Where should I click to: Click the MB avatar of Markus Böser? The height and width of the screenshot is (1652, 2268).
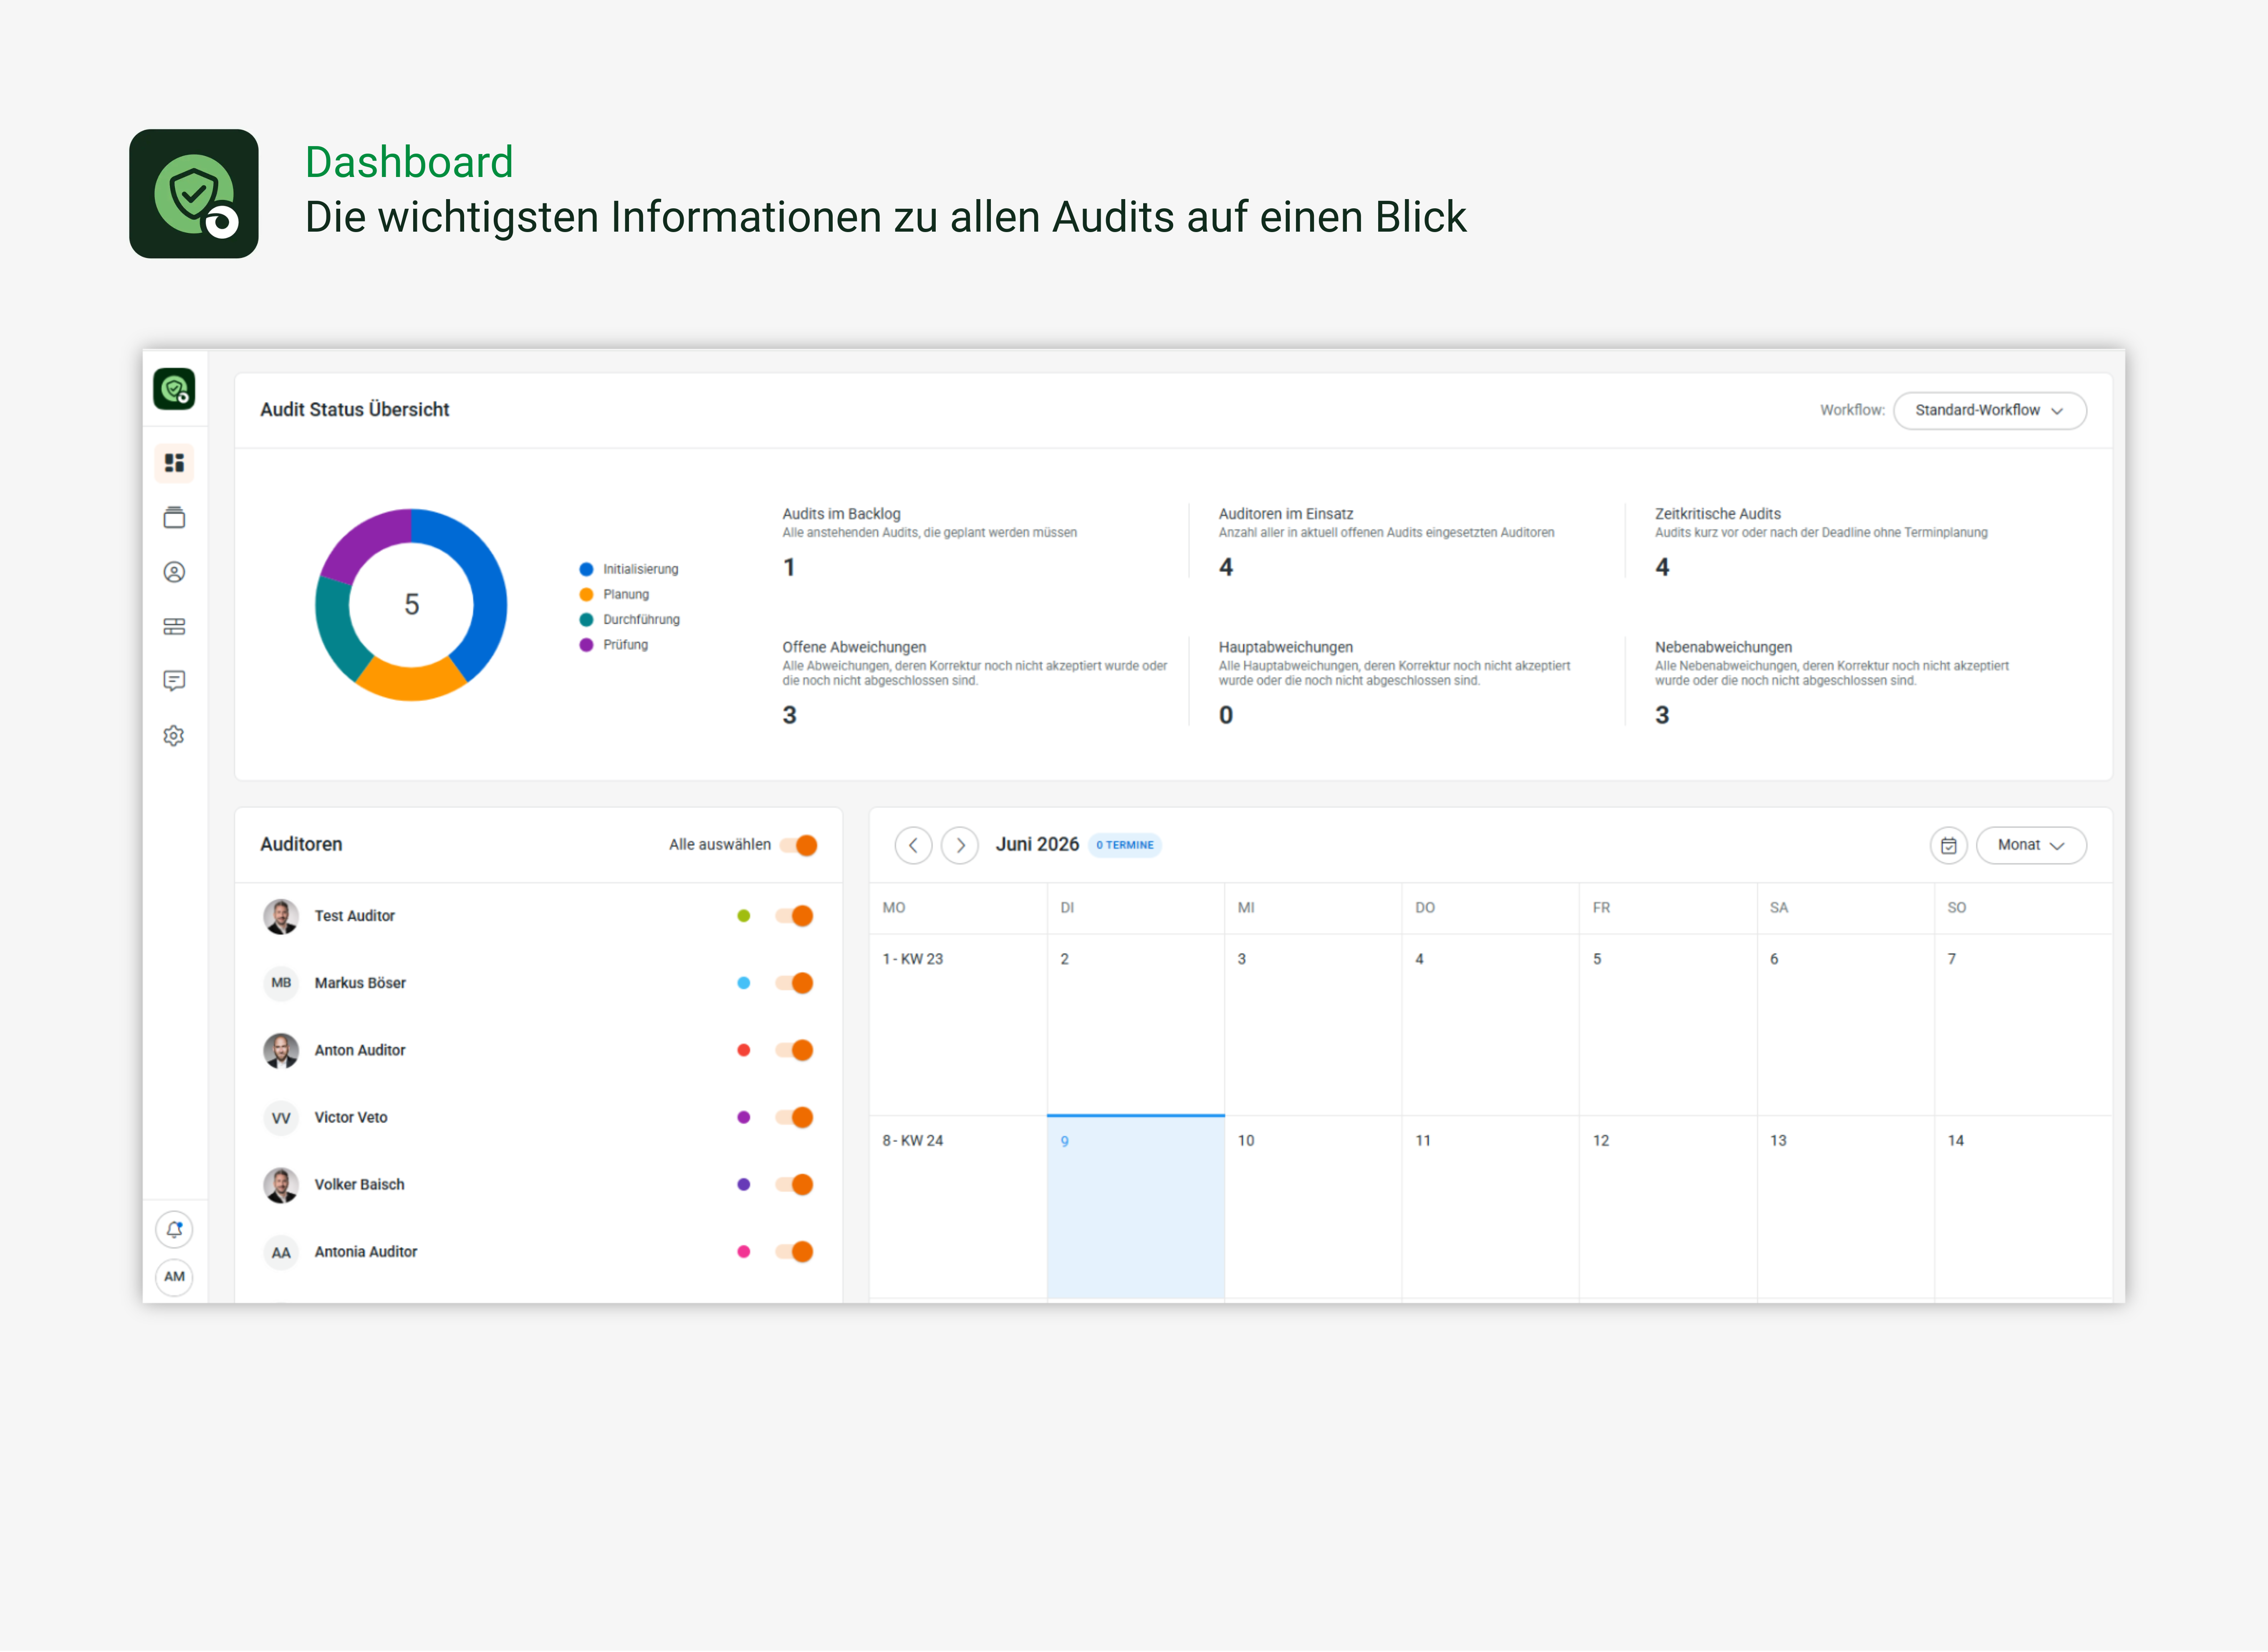pyautogui.click(x=281, y=983)
